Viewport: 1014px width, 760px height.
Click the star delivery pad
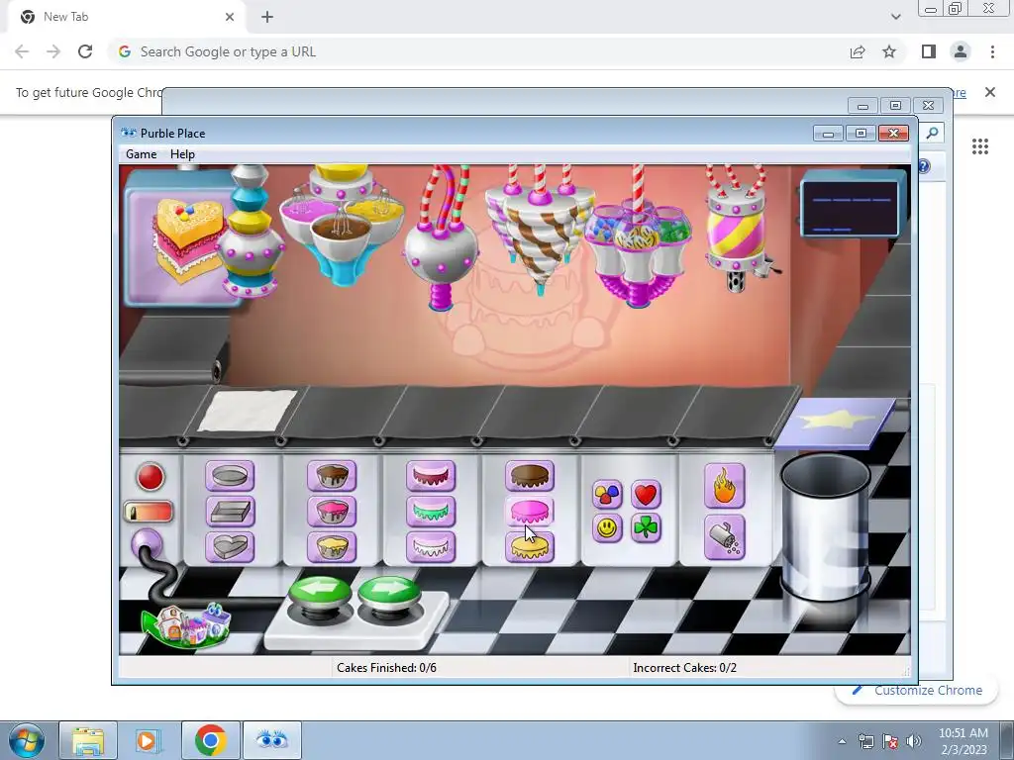click(x=836, y=422)
